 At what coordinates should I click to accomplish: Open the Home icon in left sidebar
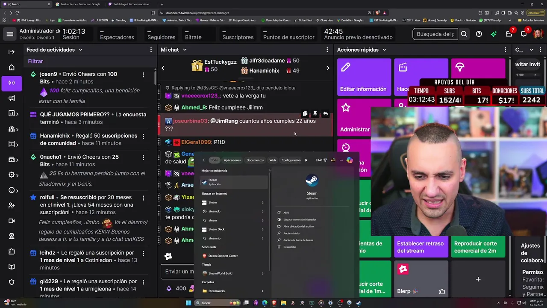click(x=12, y=67)
